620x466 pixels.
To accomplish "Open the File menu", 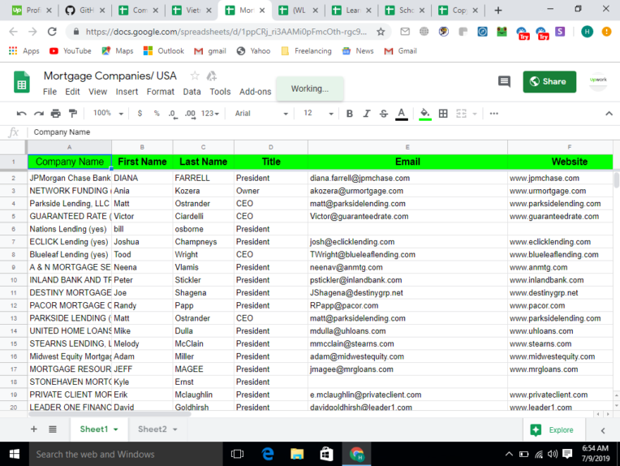I will [x=50, y=92].
